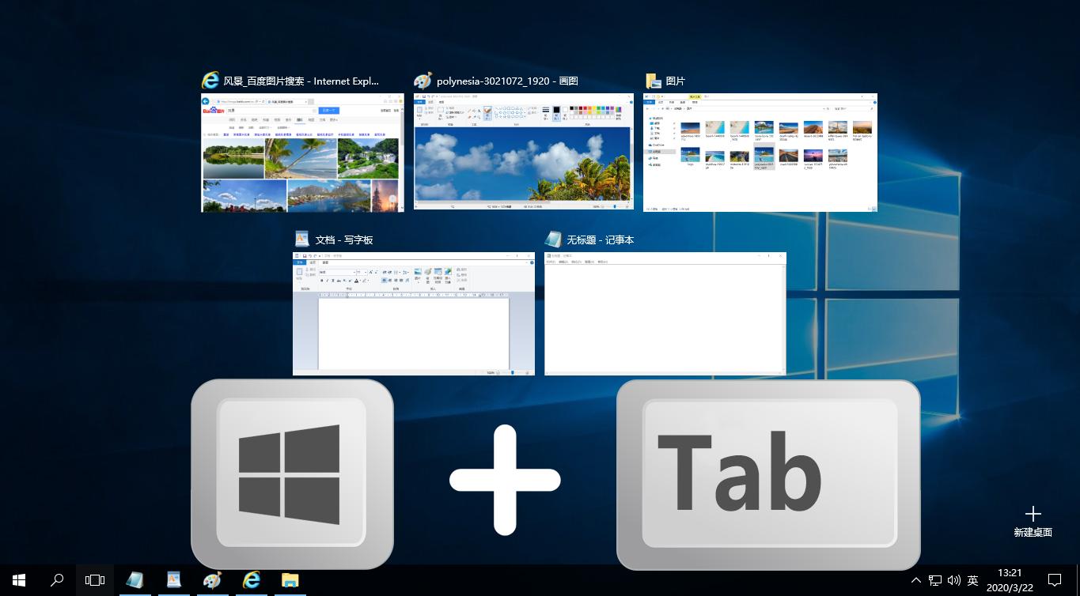Open the clock and date panel
This screenshot has width=1080, height=596.
pyautogui.click(x=1010, y=579)
